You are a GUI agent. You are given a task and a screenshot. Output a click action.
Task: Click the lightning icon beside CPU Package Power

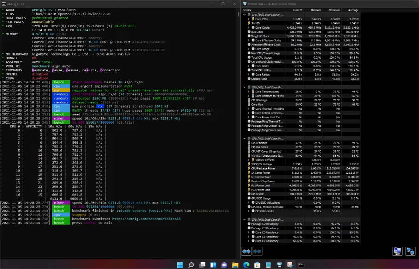(x=249, y=168)
